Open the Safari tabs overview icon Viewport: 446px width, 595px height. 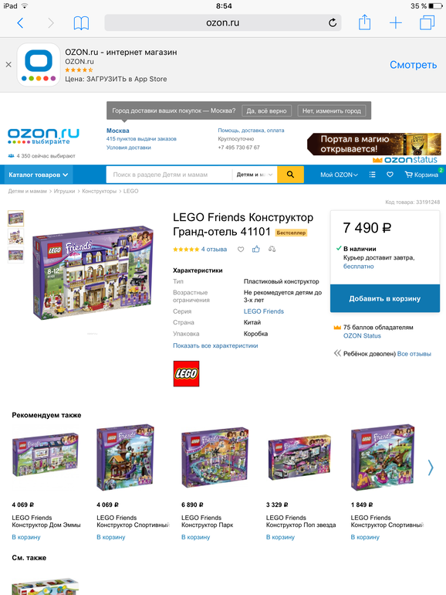[x=427, y=22]
